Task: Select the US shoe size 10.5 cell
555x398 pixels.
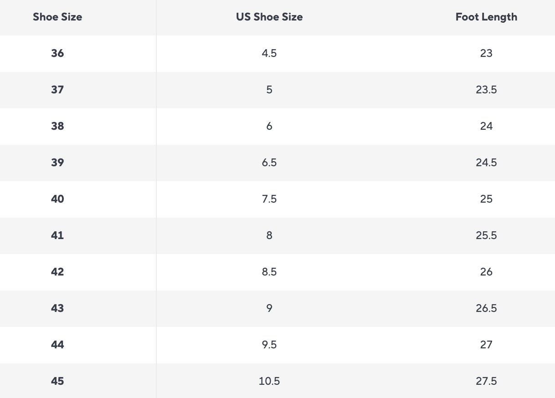Action: click(x=269, y=381)
